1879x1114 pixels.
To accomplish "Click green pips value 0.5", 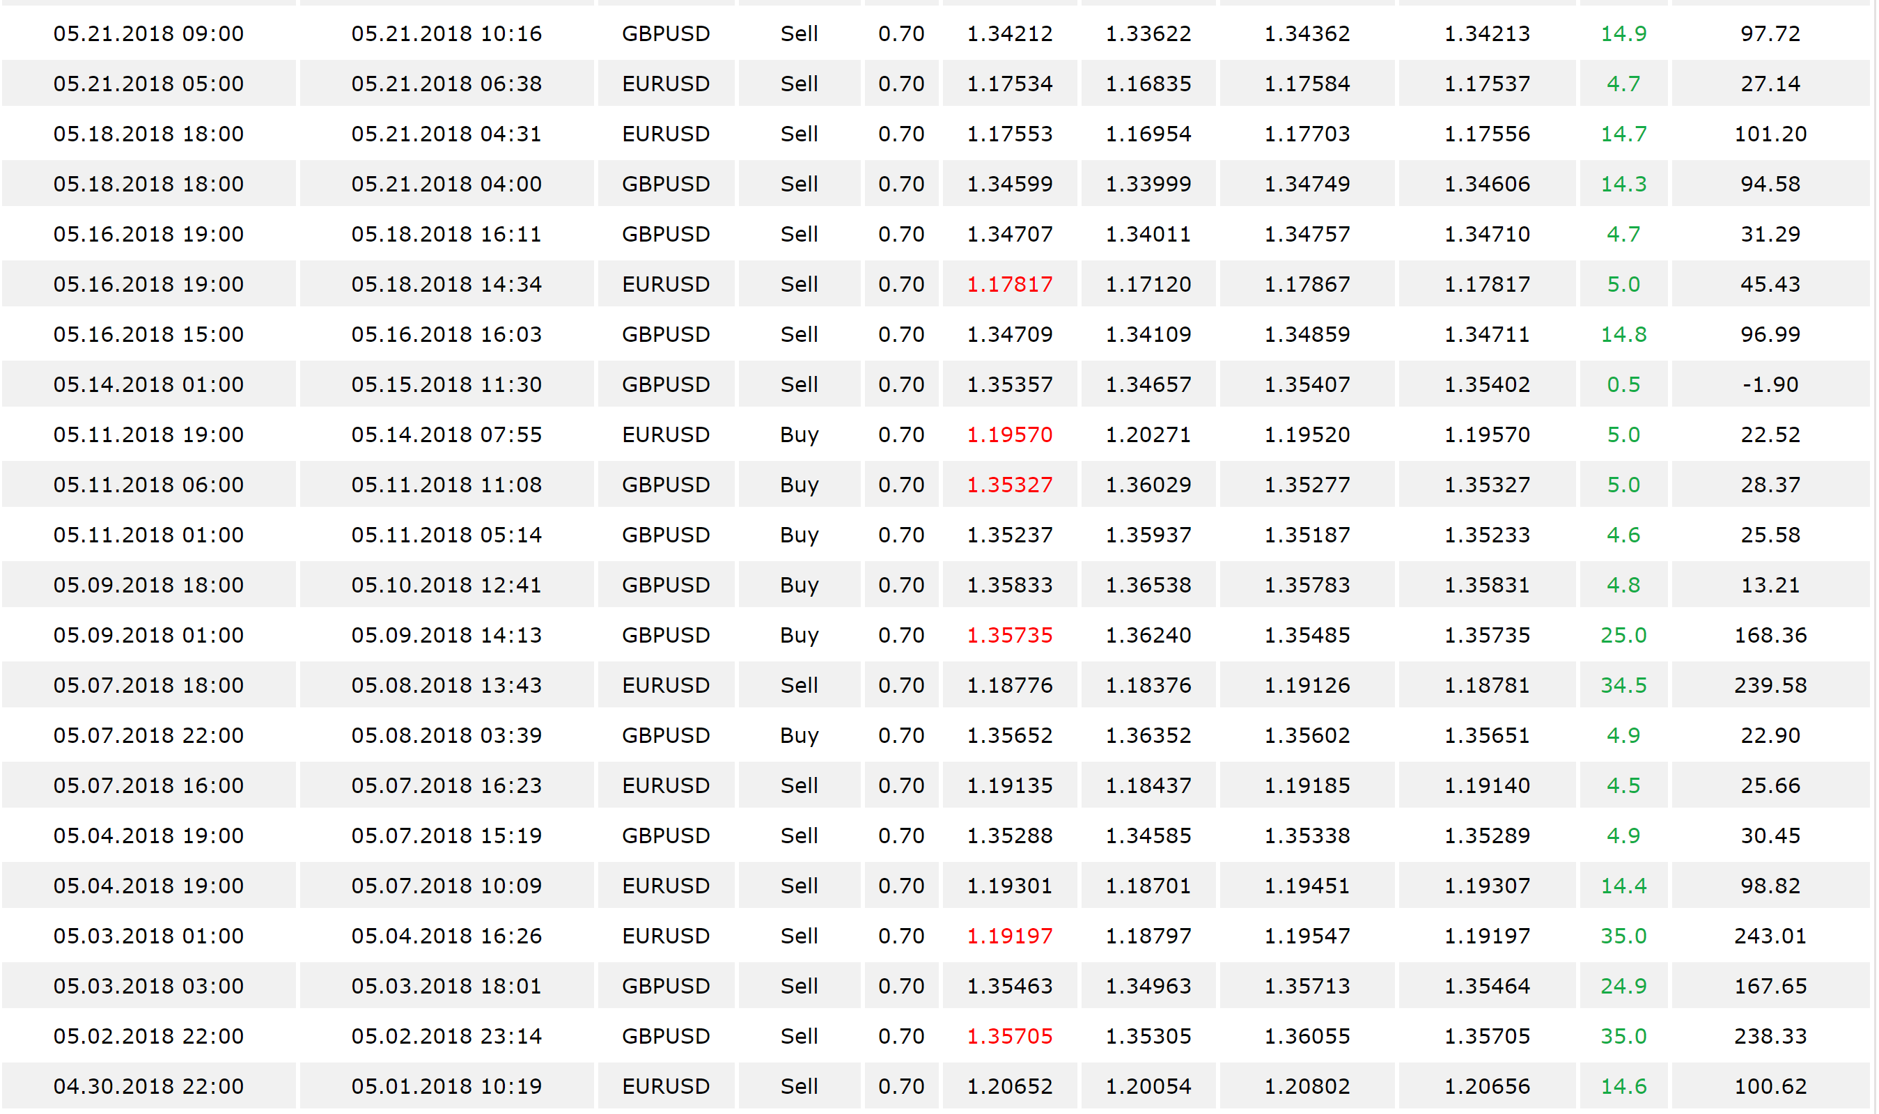I will [x=1624, y=385].
